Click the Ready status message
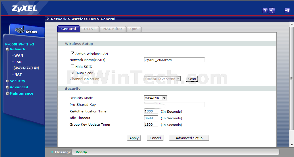 point(81,152)
